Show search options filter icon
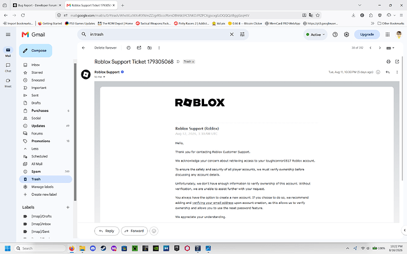The width and height of the screenshot is (407, 254). click(x=242, y=34)
